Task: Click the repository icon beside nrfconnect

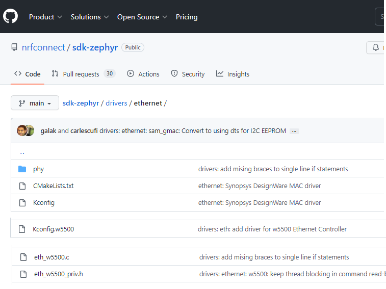Action: (x=14, y=47)
